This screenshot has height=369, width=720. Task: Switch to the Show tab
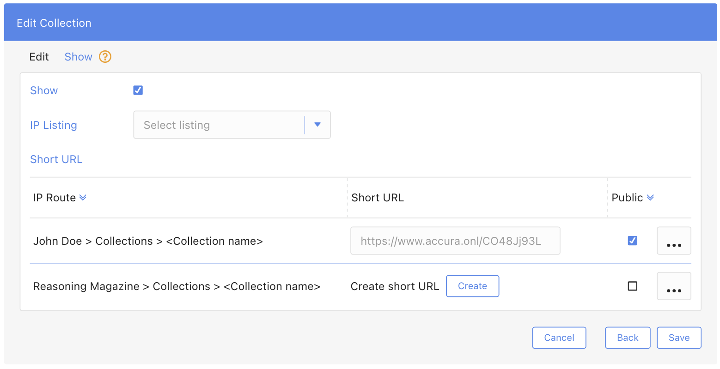click(79, 57)
